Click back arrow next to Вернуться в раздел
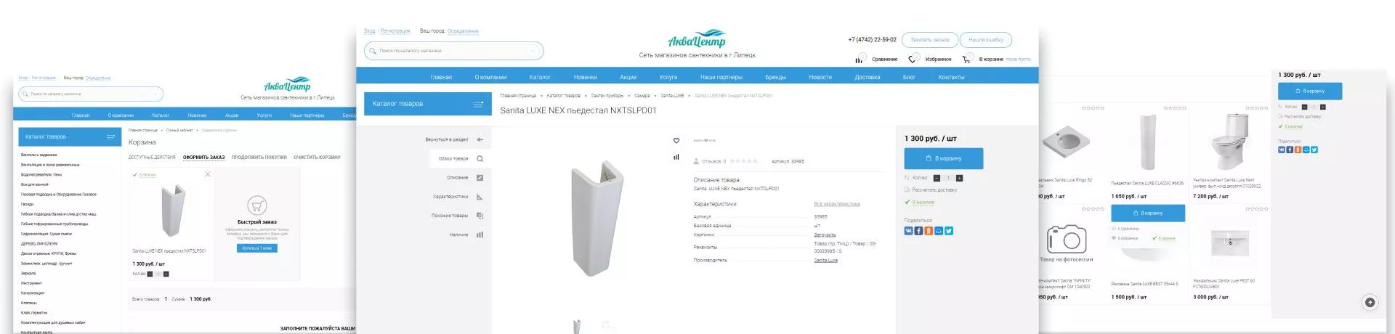1395x334 pixels. click(480, 139)
